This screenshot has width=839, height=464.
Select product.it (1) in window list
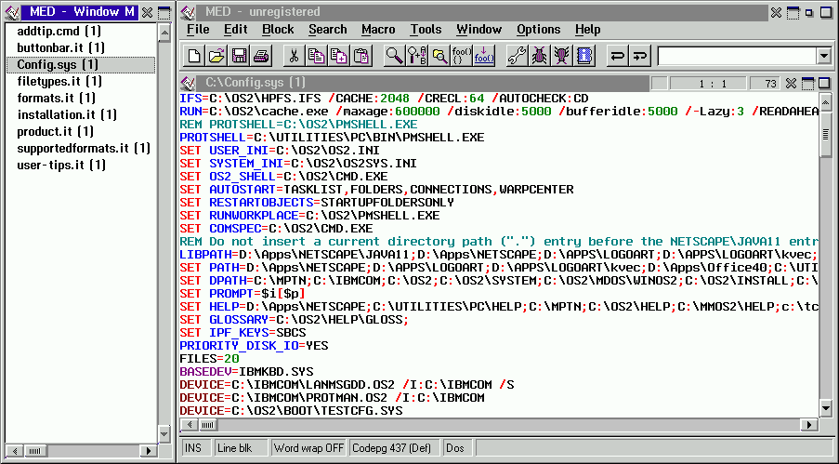point(55,131)
